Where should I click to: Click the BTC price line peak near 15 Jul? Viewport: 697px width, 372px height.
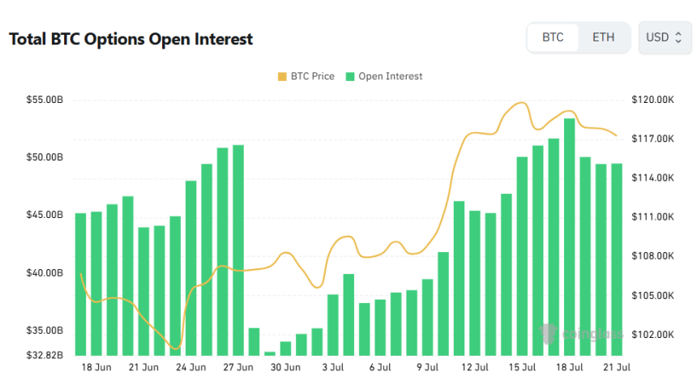[521, 103]
